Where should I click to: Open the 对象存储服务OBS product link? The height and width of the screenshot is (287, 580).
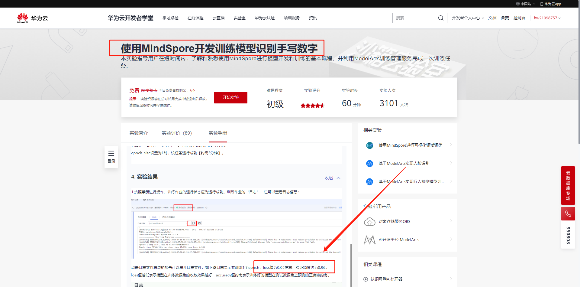[395, 222]
